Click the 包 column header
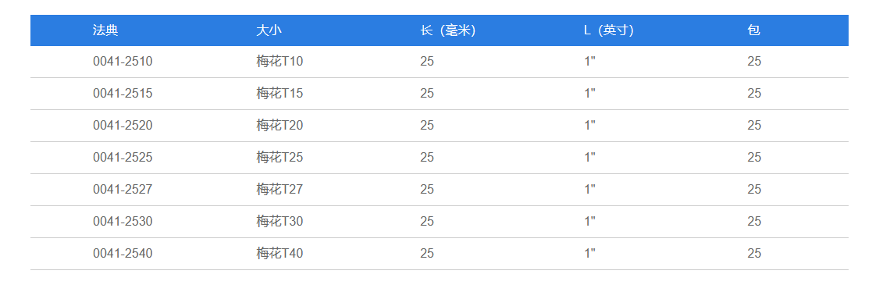This screenshot has width=890, height=292. click(754, 30)
